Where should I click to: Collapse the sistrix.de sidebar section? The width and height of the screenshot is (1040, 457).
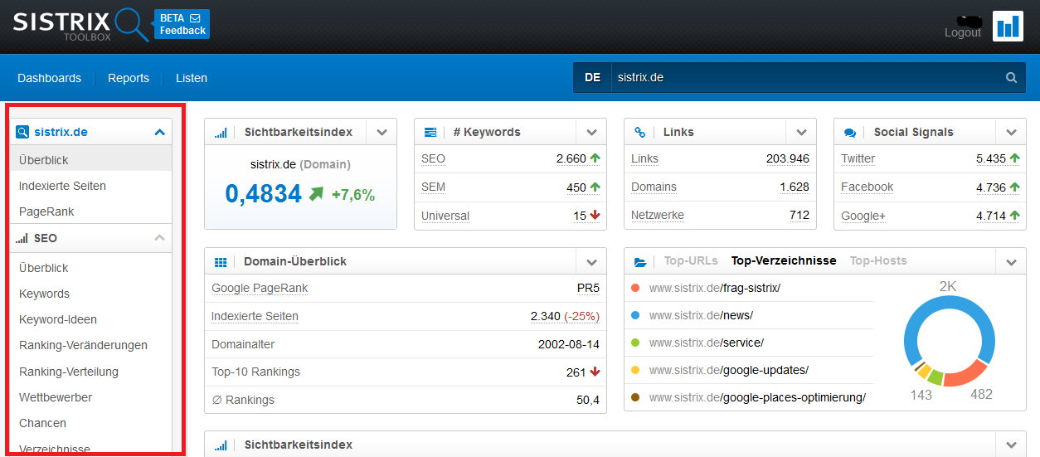tap(159, 132)
